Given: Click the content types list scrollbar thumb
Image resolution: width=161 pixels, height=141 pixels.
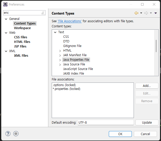Looking at the screenshot, I should [156, 46].
